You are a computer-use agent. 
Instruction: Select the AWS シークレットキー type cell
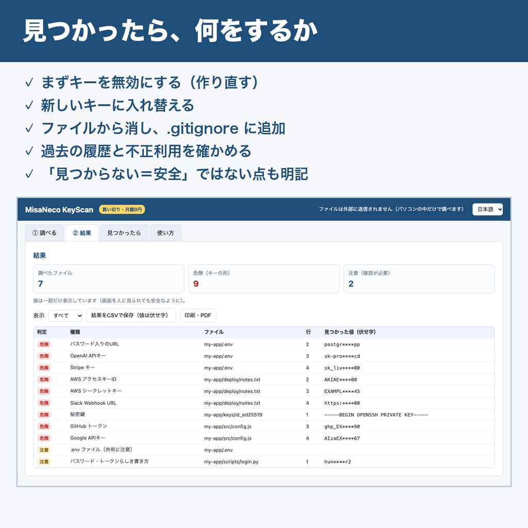click(96, 391)
